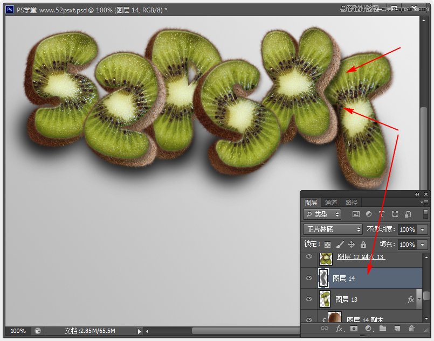The height and width of the screenshot is (341, 434).
Task: Switch to the 路径 tab
Action: [x=351, y=203]
